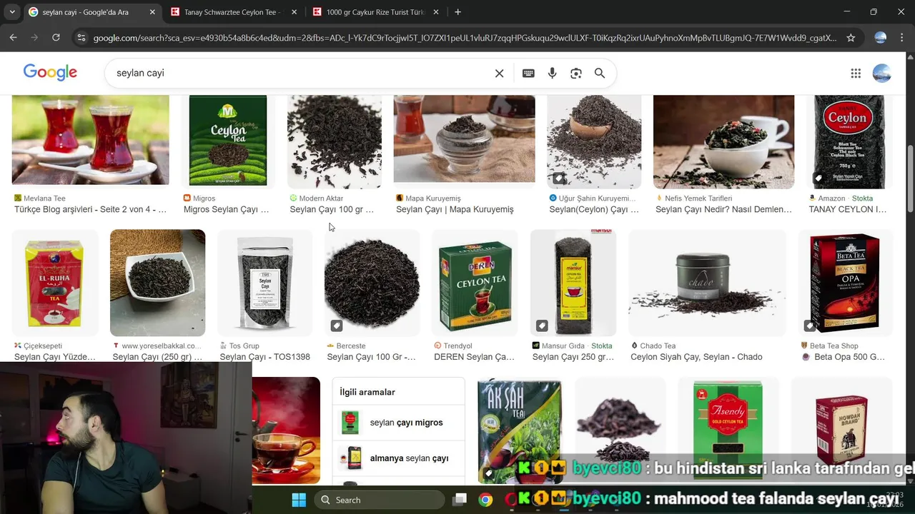Open Task View icon on taskbar

(460, 500)
